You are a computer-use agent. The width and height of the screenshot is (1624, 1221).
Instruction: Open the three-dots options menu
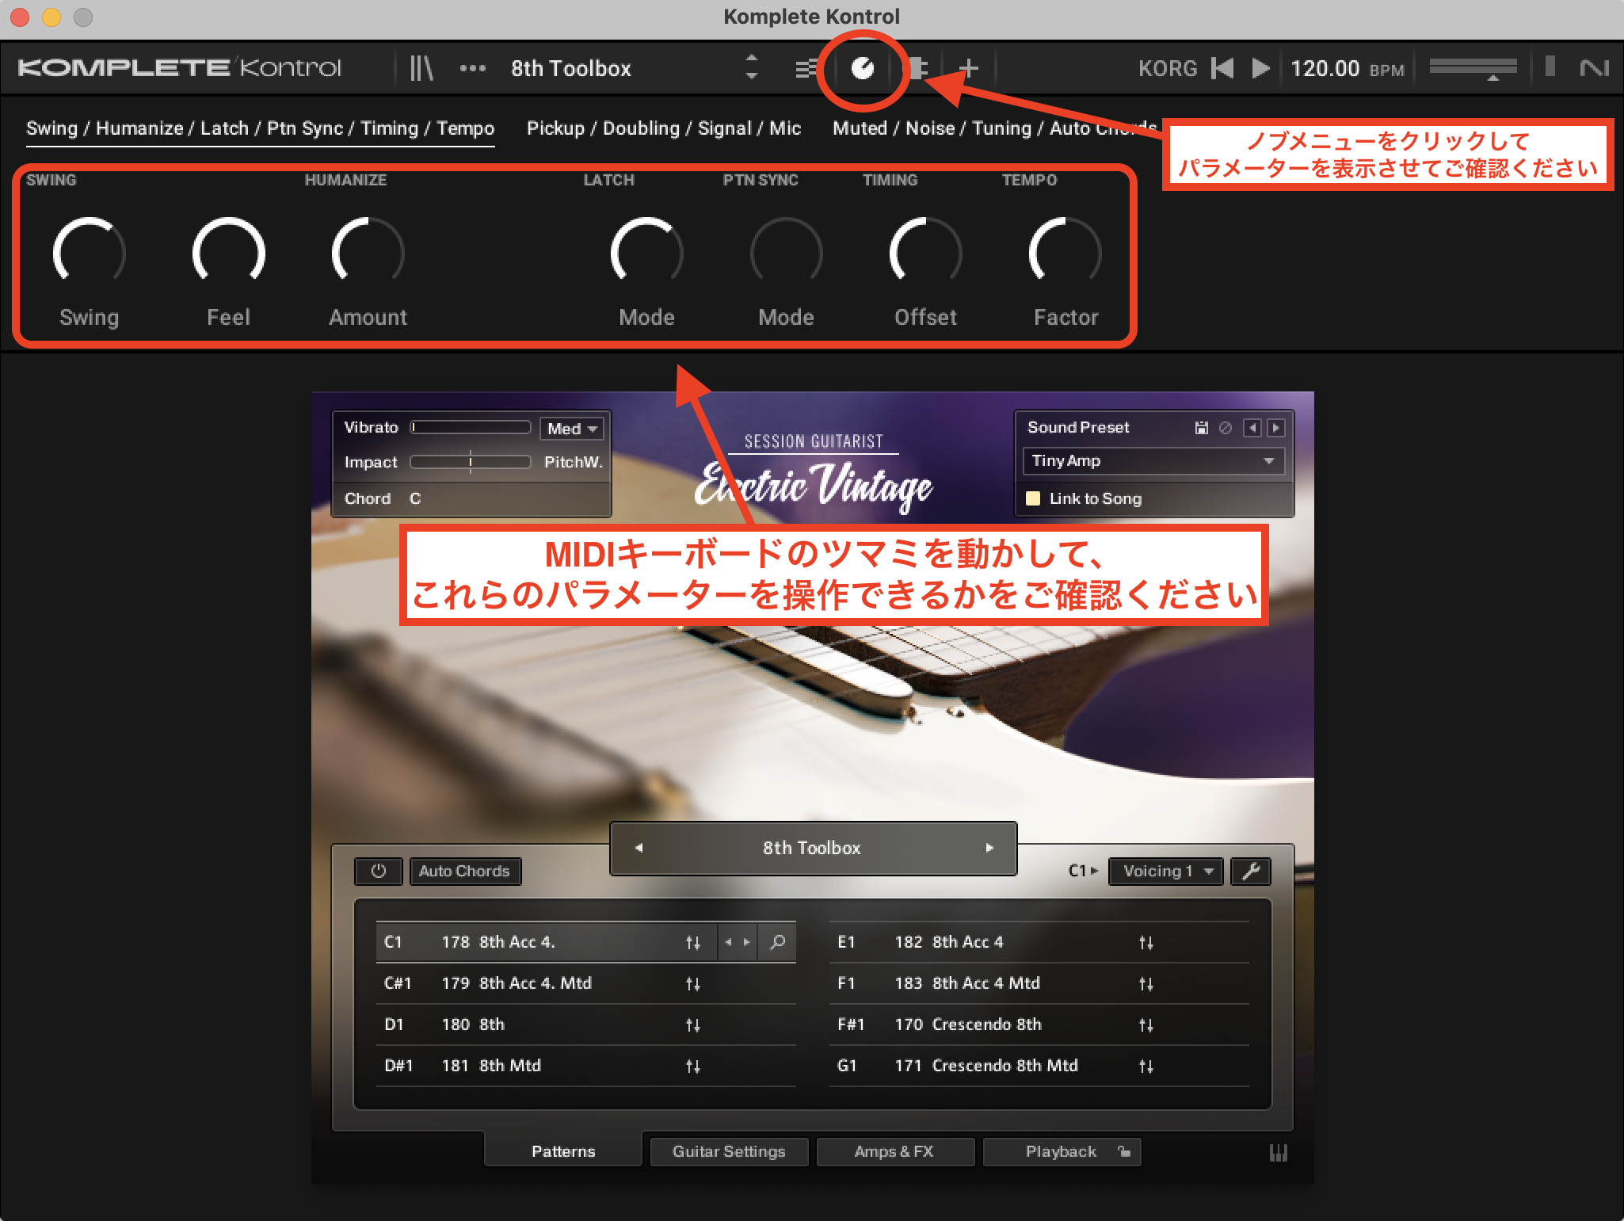click(473, 68)
